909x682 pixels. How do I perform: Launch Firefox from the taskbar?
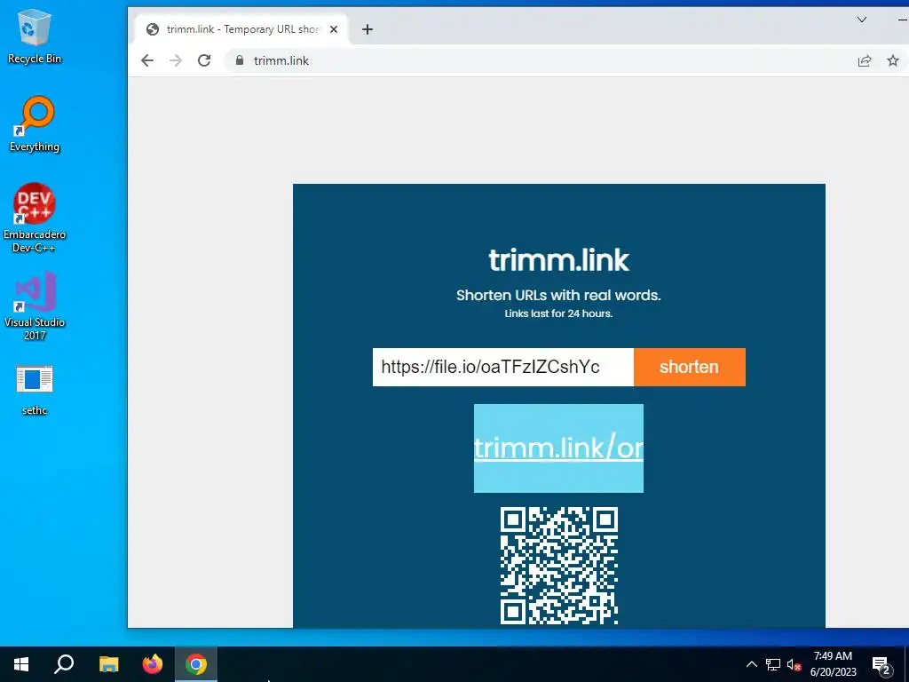tap(153, 664)
